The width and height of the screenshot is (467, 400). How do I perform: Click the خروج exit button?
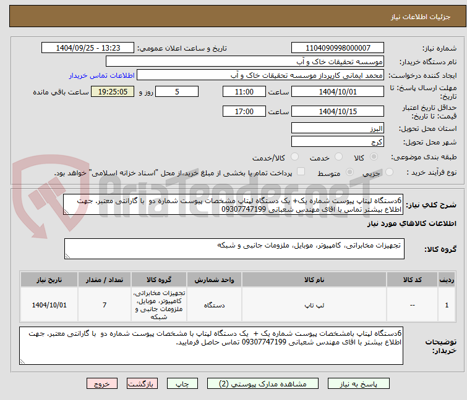click(102, 384)
